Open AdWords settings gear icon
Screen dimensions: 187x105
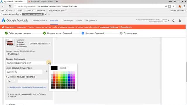point(173,21)
